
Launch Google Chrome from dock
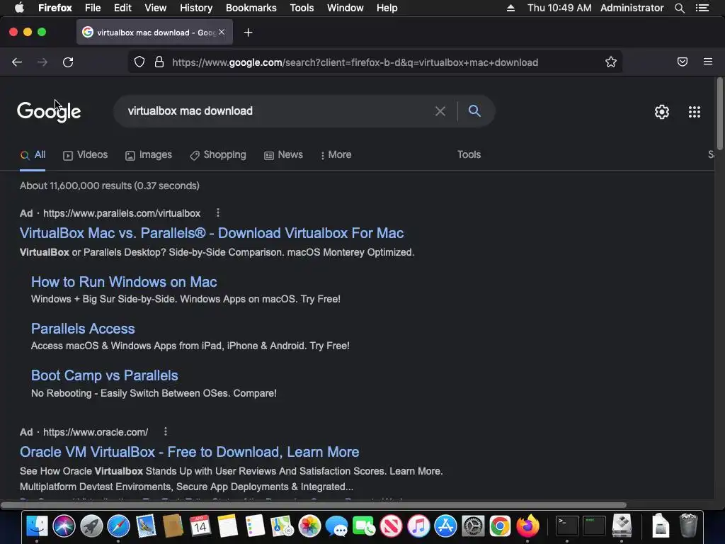click(x=501, y=526)
